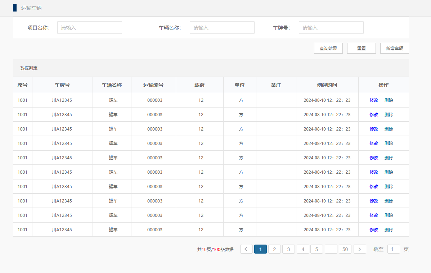
Task: Click the 项目名称 input field
Action: coord(89,28)
